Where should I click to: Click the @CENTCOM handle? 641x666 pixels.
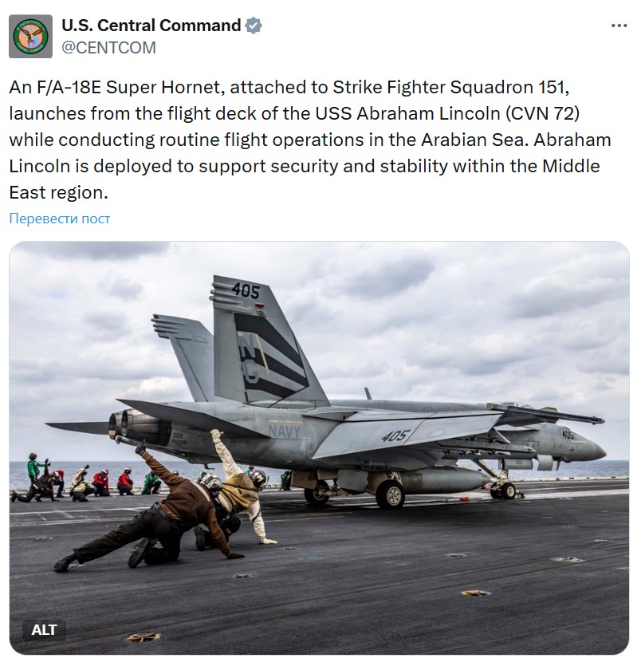click(108, 48)
